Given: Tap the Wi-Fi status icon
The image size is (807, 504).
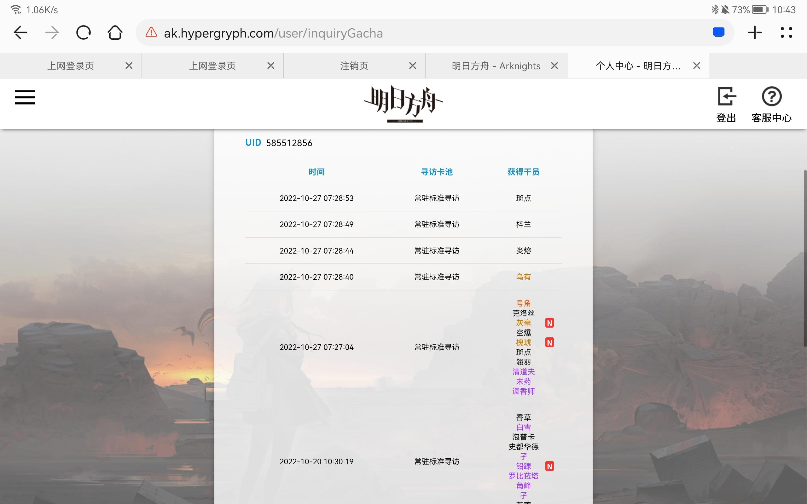Looking at the screenshot, I should (x=15, y=10).
